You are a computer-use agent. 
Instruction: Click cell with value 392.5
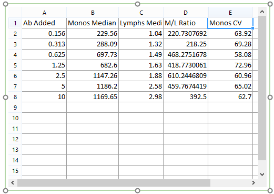point(186,97)
